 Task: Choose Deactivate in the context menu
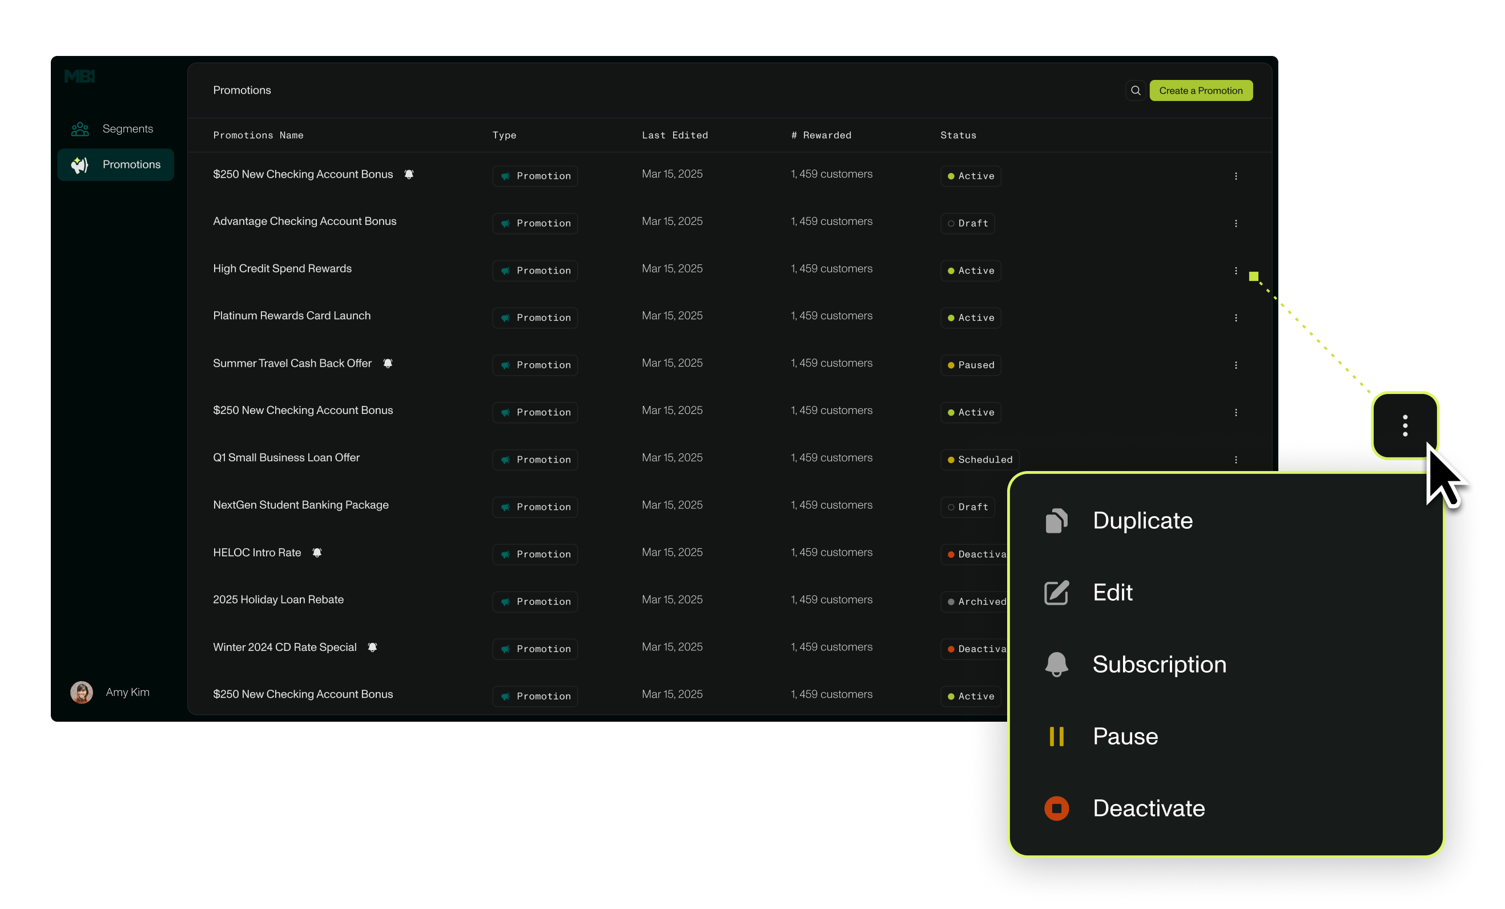[x=1148, y=808]
